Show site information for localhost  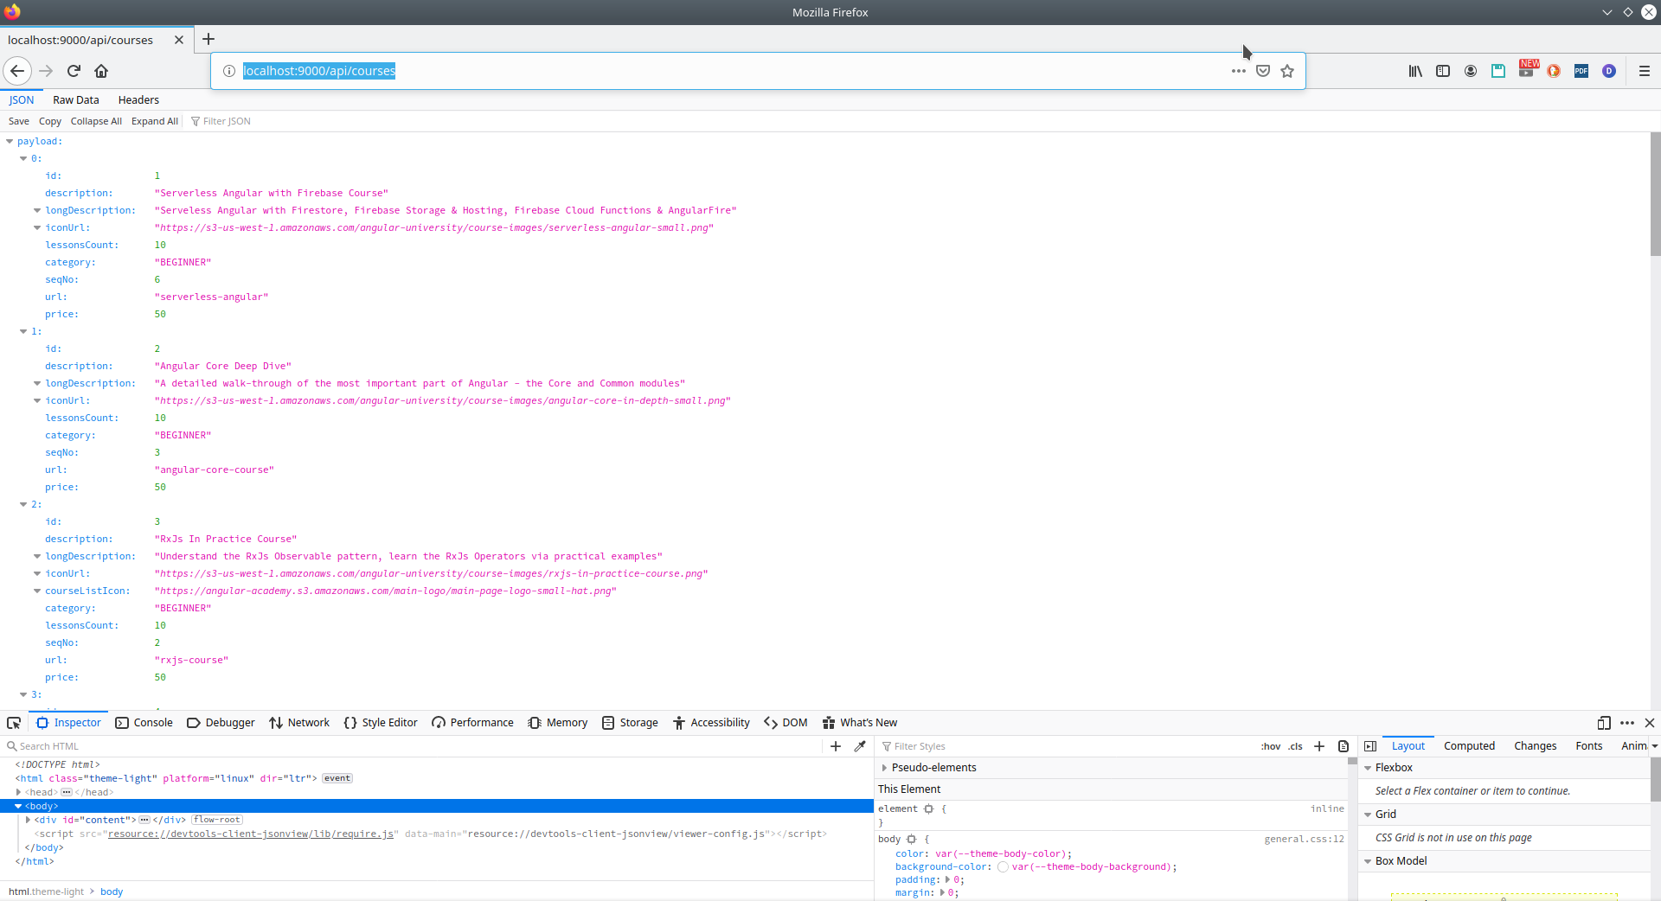pyautogui.click(x=229, y=71)
